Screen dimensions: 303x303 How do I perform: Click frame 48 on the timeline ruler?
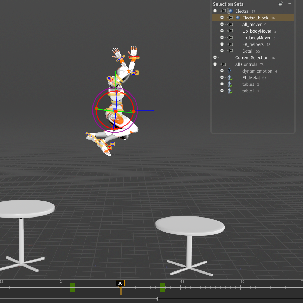pos(181,287)
